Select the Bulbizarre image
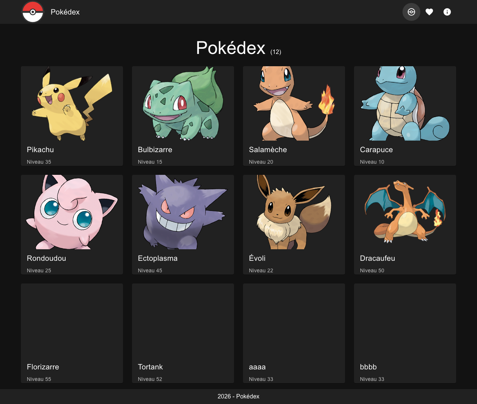 pyautogui.click(x=183, y=103)
